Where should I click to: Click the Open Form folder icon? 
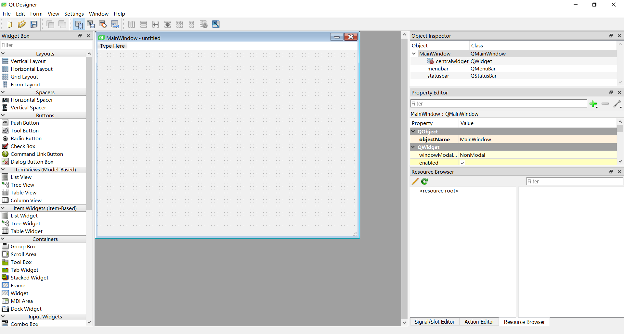click(22, 24)
